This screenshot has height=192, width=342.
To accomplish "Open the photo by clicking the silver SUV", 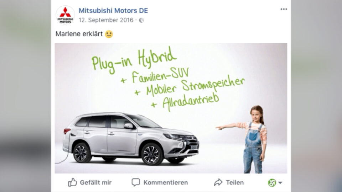I will click(x=131, y=138).
